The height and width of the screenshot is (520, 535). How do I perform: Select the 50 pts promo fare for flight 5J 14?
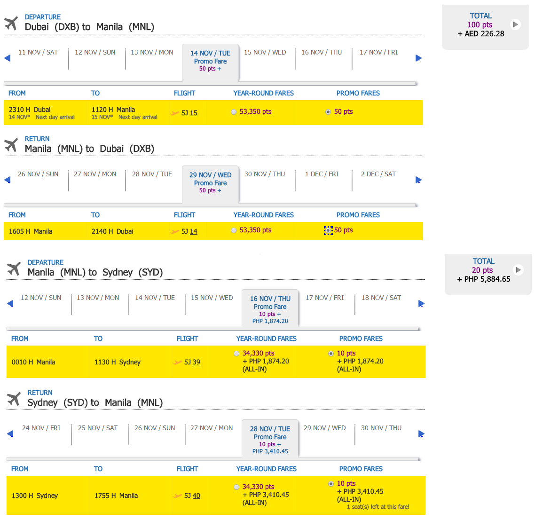click(328, 231)
